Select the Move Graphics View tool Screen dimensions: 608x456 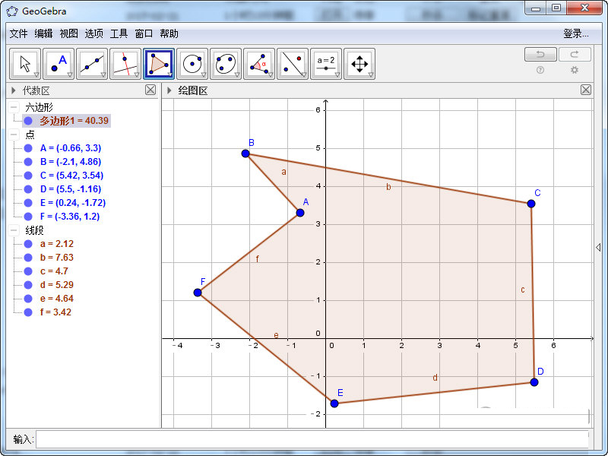coord(359,64)
